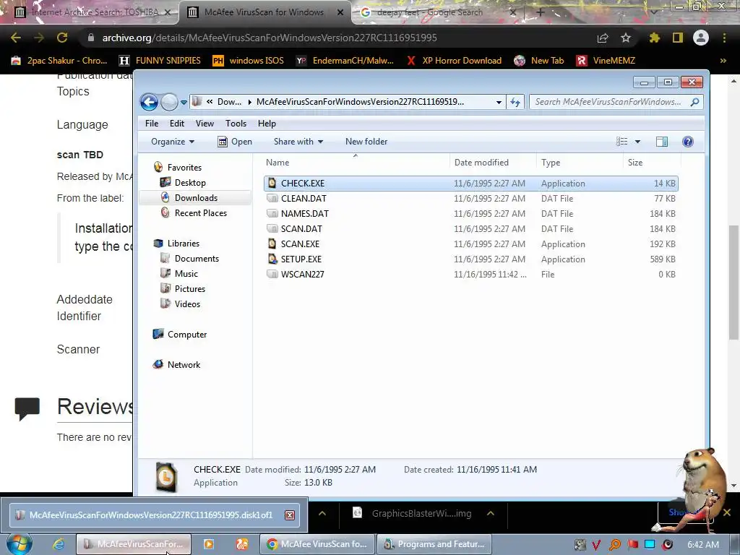Open the Videos library

(x=180, y=304)
